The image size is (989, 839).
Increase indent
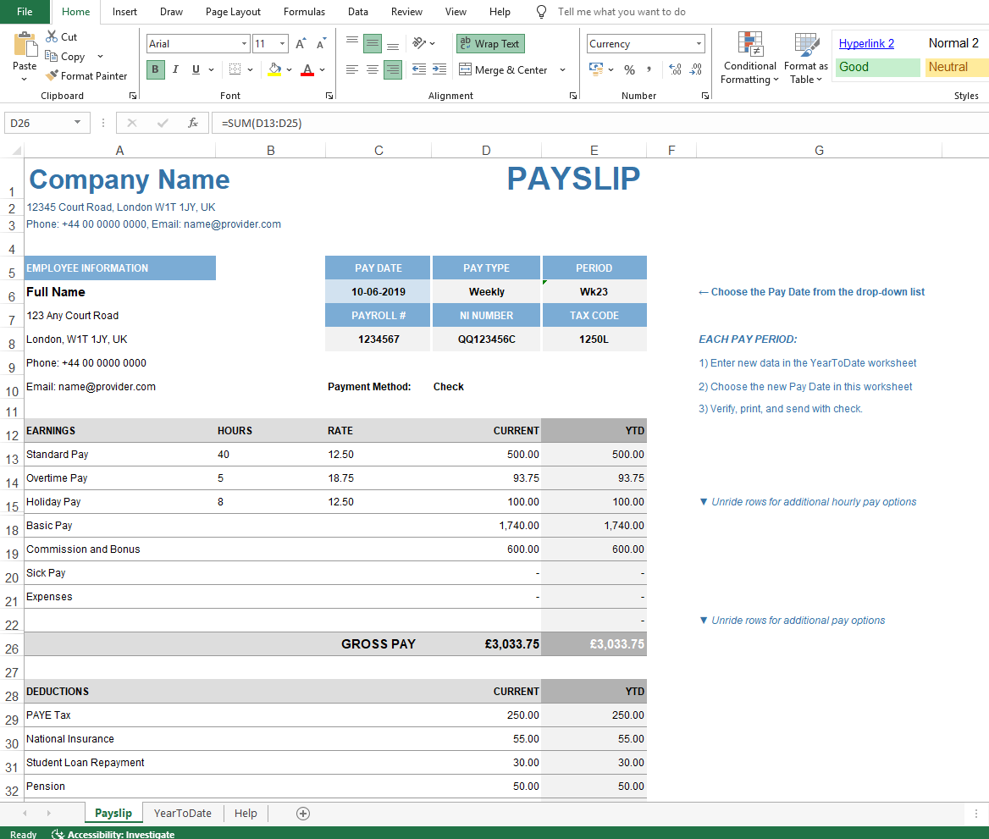click(439, 69)
